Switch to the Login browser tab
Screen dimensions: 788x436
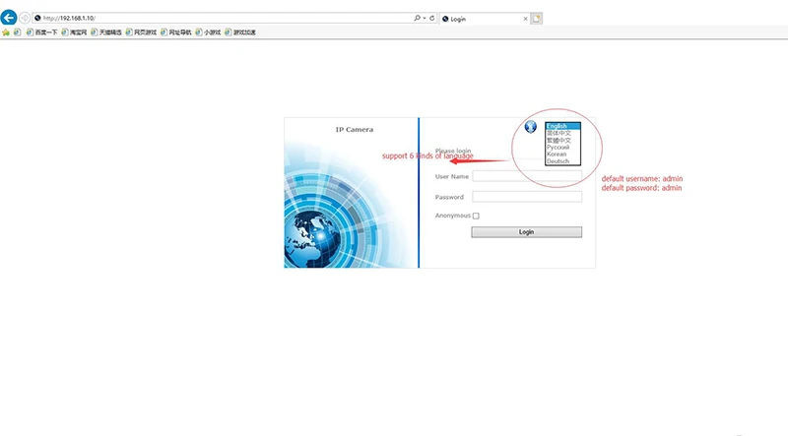(481, 19)
